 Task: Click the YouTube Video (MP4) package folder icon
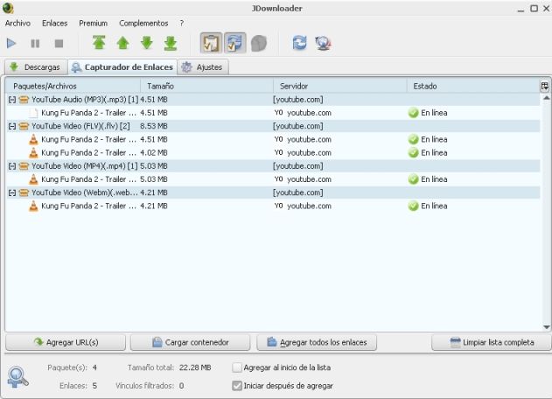tap(24, 166)
